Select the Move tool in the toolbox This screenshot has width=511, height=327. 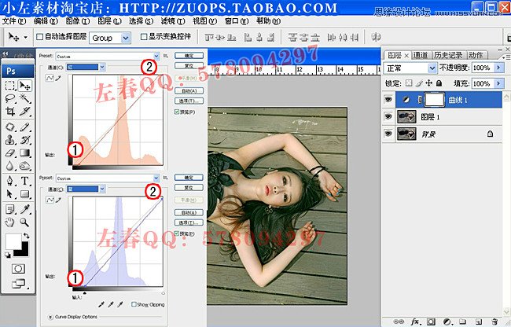pos(24,86)
